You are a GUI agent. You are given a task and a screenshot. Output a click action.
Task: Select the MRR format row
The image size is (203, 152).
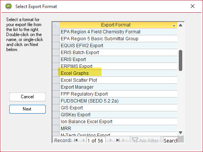click(118, 129)
